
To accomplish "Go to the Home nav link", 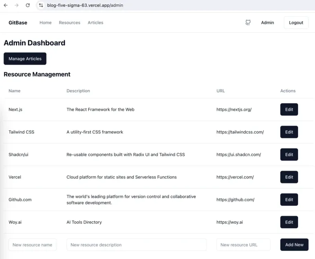I will (45, 22).
